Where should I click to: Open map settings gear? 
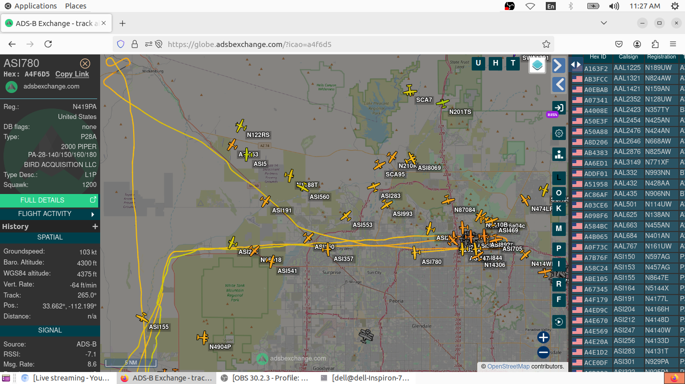559,133
